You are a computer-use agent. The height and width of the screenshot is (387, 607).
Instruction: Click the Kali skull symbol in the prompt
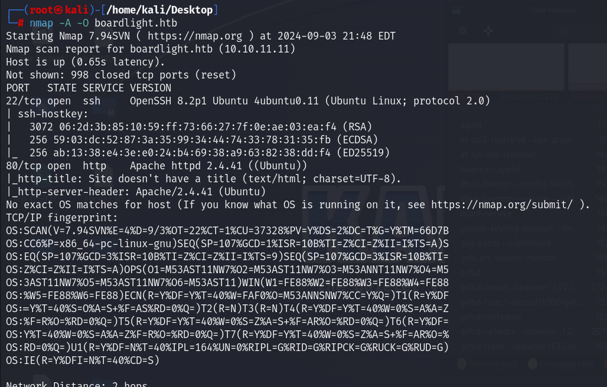(58, 10)
